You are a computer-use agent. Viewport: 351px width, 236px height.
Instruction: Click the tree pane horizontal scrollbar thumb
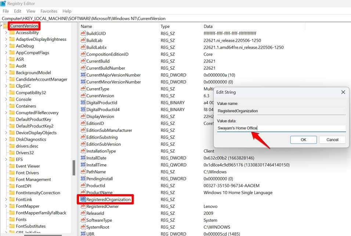[x=43, y=235]
